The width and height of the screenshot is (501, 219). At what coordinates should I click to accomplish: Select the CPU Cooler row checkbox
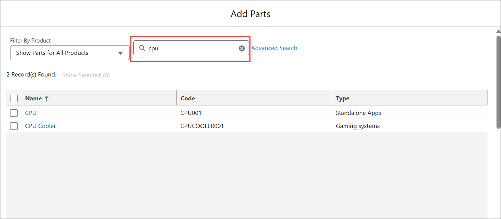point(14,126)
